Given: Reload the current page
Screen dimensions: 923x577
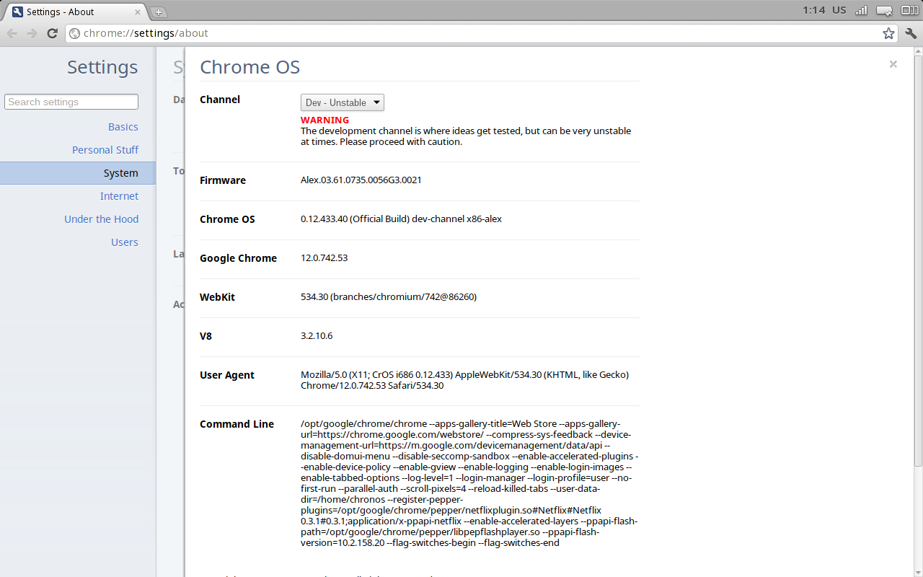Looking at the screenshot, I should tap(52, 33).
